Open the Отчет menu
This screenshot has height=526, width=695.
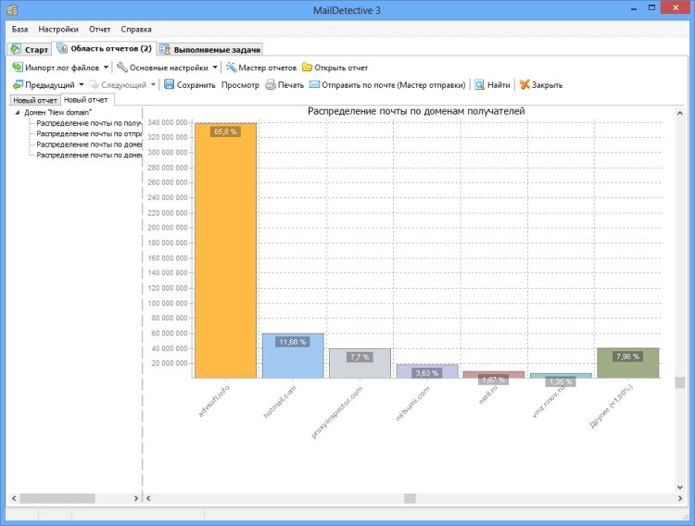coord(99,30)
